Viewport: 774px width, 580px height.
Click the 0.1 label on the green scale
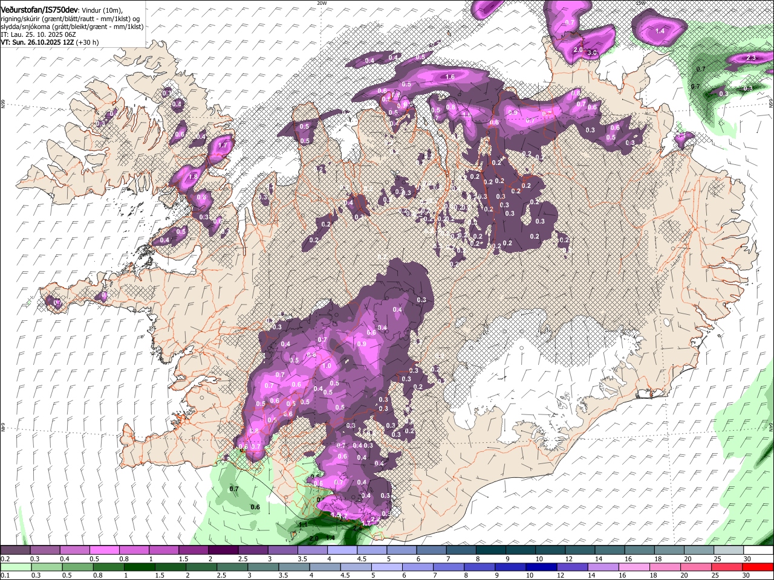[x=5, y=576]
